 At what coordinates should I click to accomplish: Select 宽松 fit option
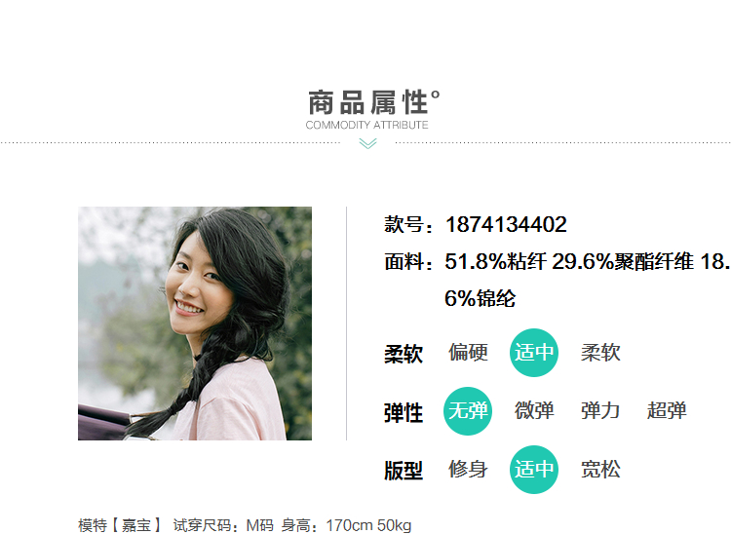tap(600, 470)
